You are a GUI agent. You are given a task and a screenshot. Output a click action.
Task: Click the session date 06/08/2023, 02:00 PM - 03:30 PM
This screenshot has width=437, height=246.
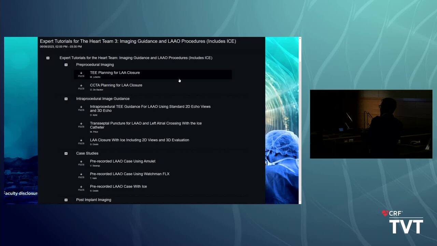(x=61, y=46)
